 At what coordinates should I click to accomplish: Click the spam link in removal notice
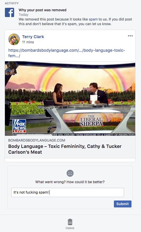(x=93, y=19)
